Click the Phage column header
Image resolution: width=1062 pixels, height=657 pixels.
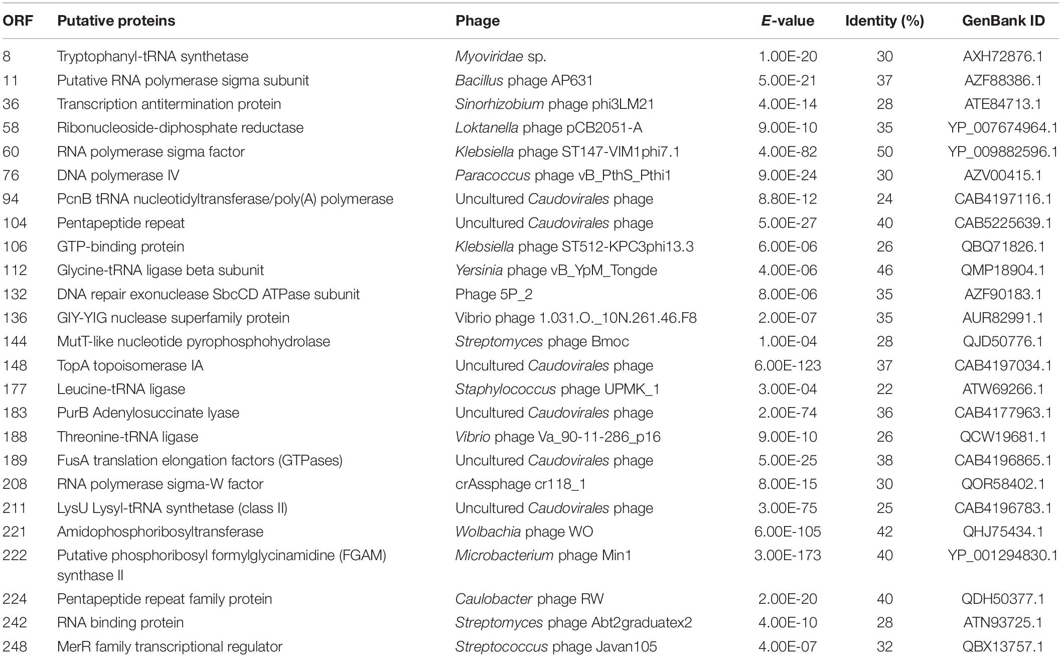(478, 21)
